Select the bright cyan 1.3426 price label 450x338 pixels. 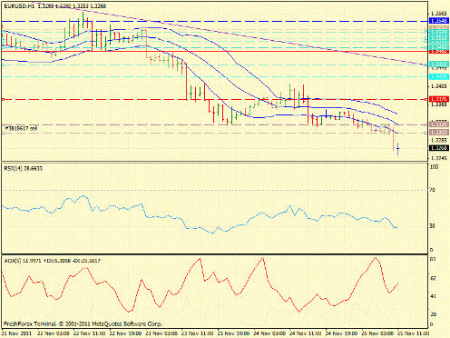439,77
